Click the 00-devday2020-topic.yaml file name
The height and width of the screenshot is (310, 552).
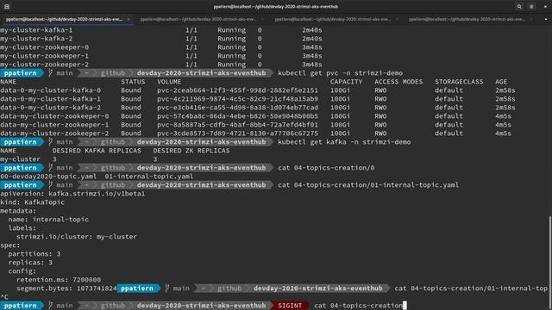[48, 177]
